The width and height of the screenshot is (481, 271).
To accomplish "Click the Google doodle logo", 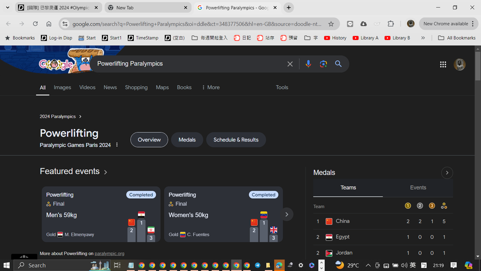I will [56, 64].
